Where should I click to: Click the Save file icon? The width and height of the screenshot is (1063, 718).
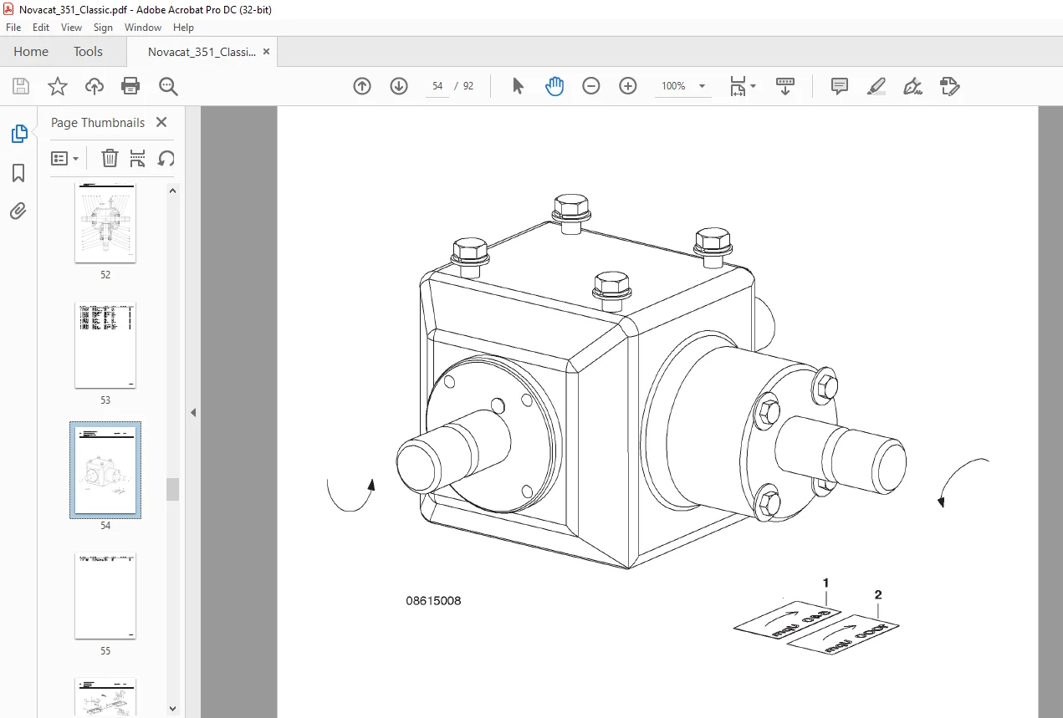[21, 86]
